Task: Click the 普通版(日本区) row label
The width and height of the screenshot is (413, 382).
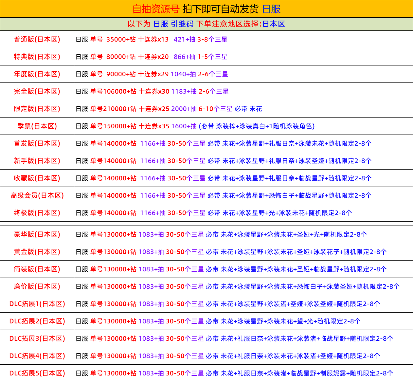Action: 37,39
